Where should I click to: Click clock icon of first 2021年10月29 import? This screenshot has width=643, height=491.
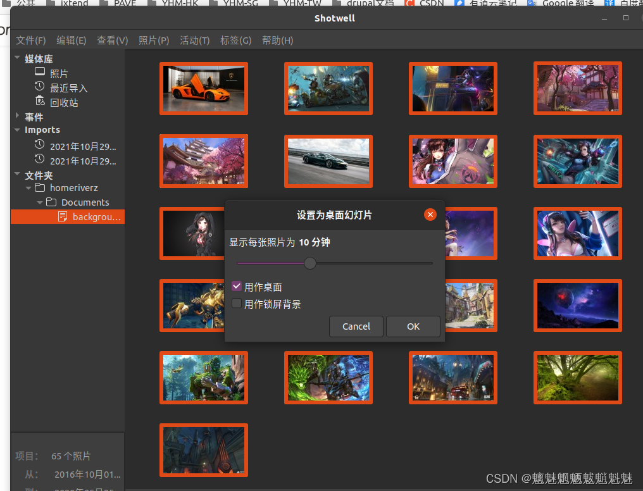(39, 145)
